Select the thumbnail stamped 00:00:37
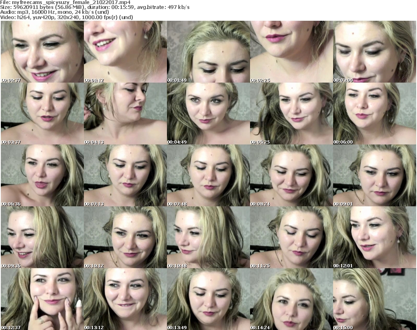 tap(42, 52)
